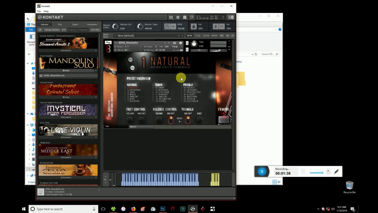
Task: Minimize rack view with the arrows icon
Action: [232, 35]
